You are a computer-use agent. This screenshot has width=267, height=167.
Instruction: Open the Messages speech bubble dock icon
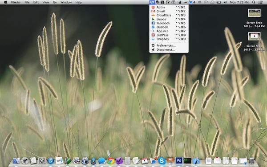coord(101,160)
